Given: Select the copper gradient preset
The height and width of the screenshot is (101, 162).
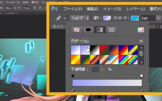Looking at the screenshot, I should pyautogui.click(x=104, y=60).
